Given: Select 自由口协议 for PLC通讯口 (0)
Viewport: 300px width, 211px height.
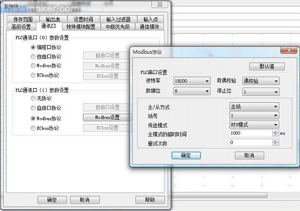Looking at the screenshot, I should 33,57.
